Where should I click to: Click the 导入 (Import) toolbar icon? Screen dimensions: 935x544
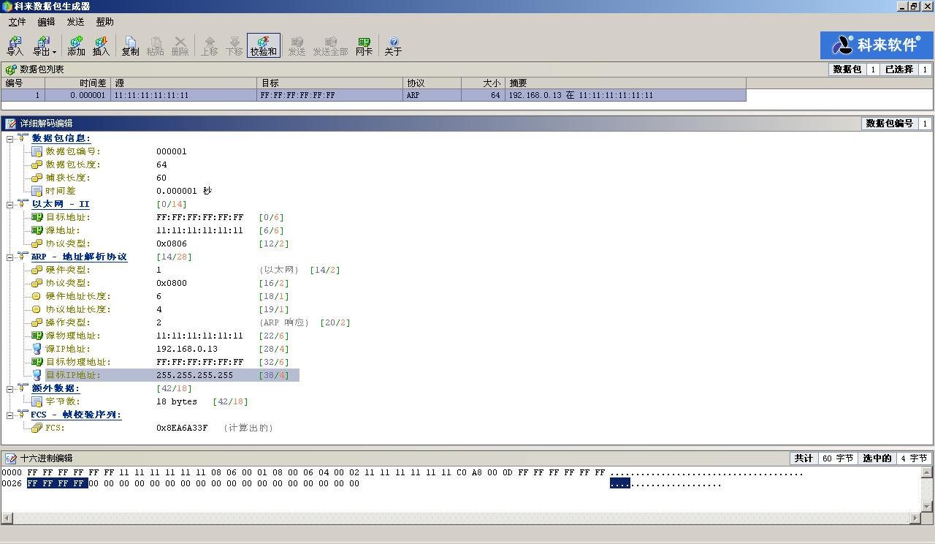pos(15,45)
